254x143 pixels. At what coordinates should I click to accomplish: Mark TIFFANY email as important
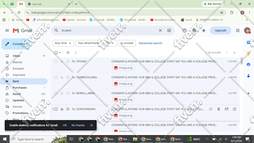68,61
